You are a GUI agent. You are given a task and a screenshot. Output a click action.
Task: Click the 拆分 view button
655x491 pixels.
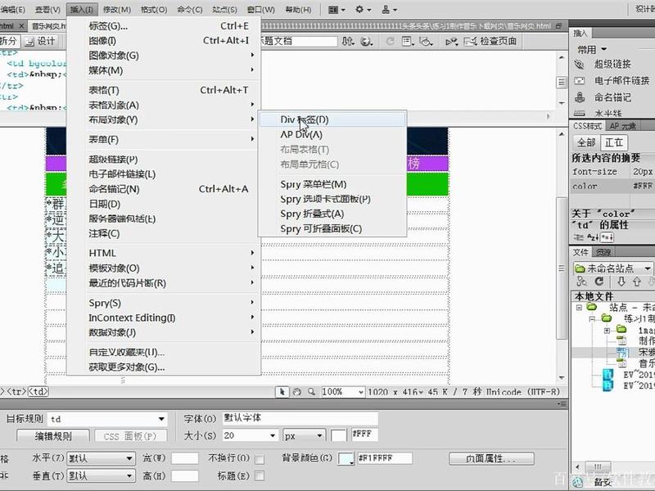pyautogui.click(x=9, y=41)
